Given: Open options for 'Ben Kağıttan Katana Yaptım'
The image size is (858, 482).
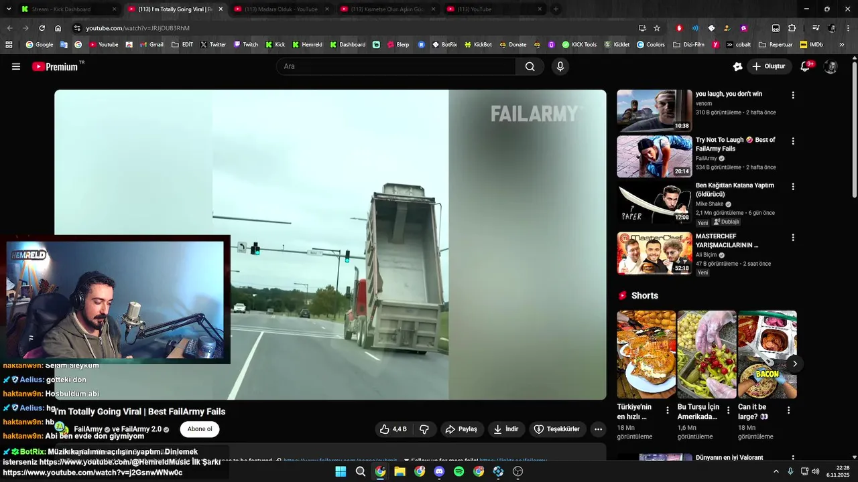Looking at the screenshot, I should tap(793, 187).
